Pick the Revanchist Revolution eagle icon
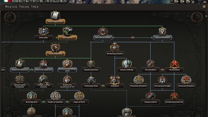This screenshot has width=208, height=117. 138,80
